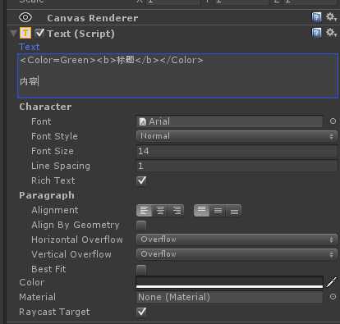Click the Character section heading
Screen dimensions: 340x324
tap(45, 107)
